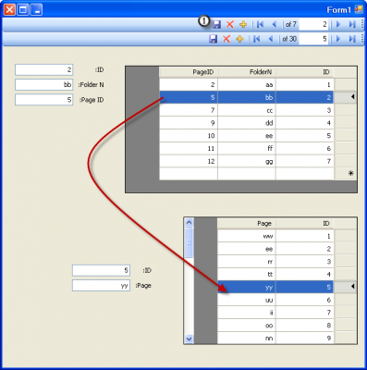Select the PageID cell showing 11
This screenshot has width=367, height=370.
click(189, 148)
